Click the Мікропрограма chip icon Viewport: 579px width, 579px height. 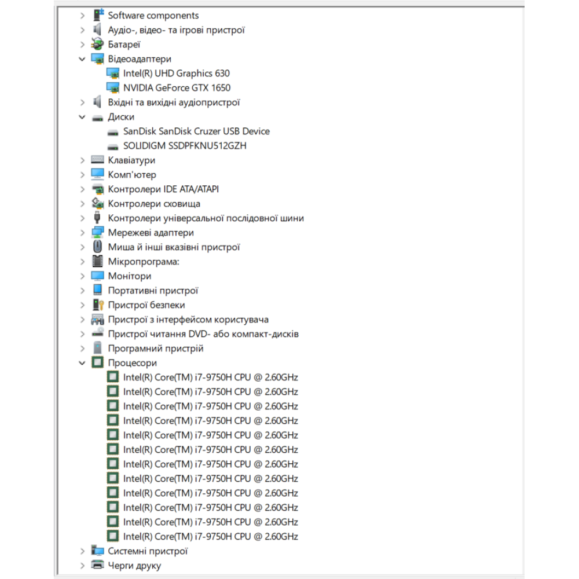click(98, 262)
